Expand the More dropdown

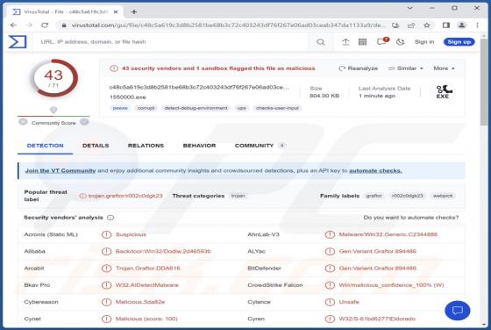(444, 68)
